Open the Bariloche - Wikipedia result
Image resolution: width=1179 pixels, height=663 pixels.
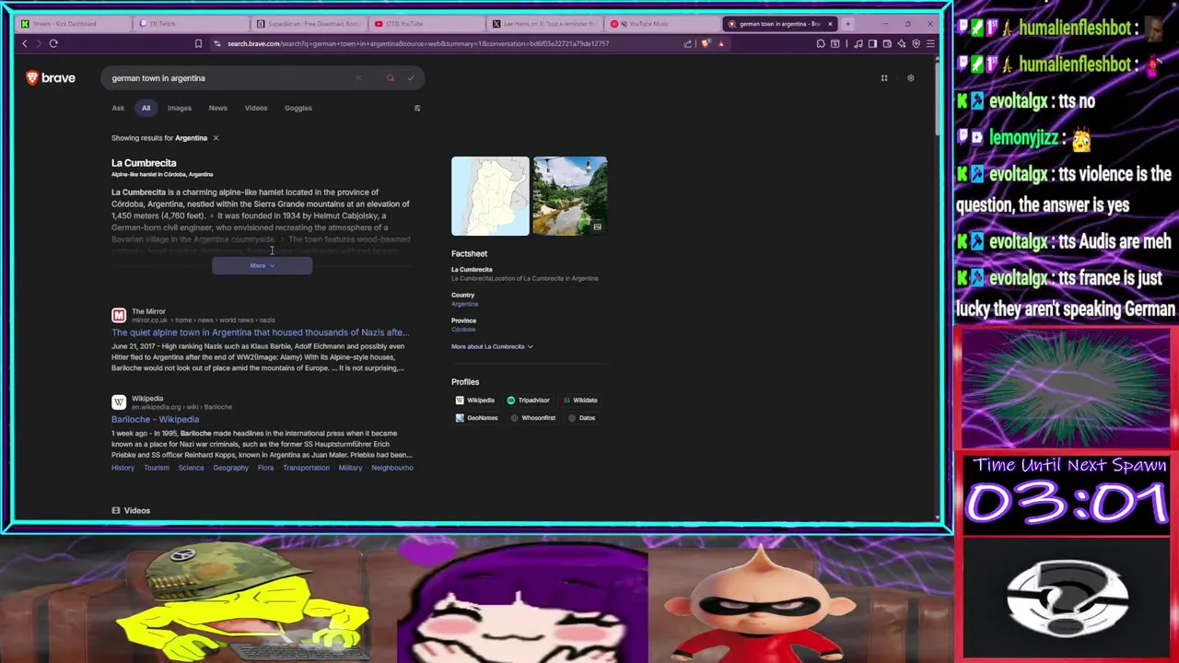155,420
